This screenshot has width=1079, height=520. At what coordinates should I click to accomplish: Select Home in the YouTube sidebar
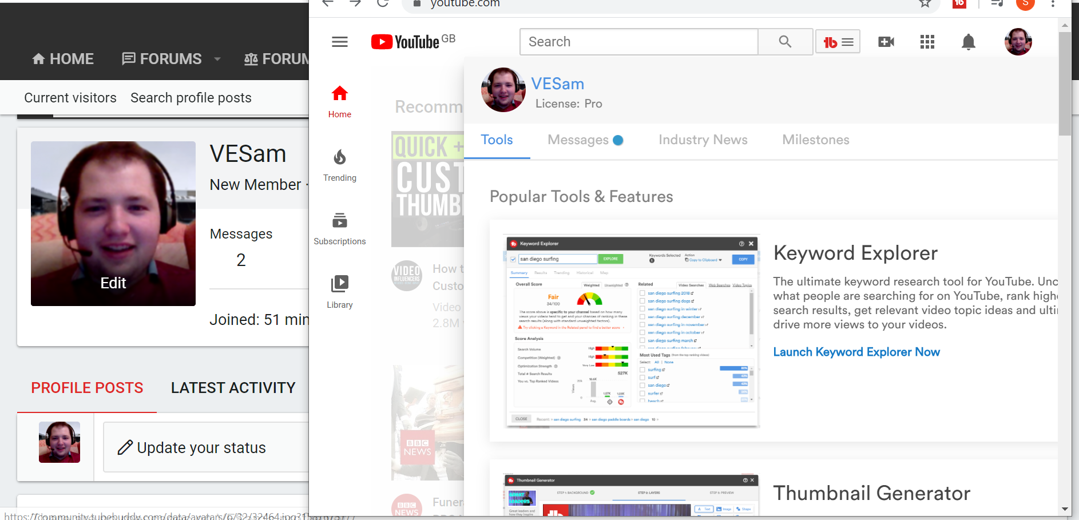tap(340, 102)
